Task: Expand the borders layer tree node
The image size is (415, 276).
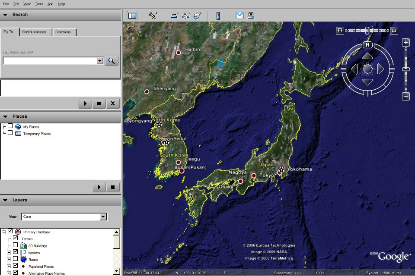Action: coord(9,252)
